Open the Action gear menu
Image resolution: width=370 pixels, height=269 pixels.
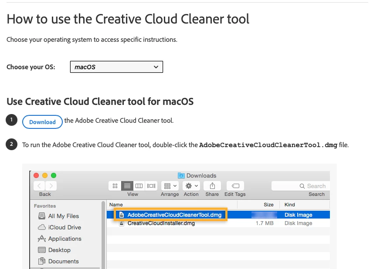[191, 186]
